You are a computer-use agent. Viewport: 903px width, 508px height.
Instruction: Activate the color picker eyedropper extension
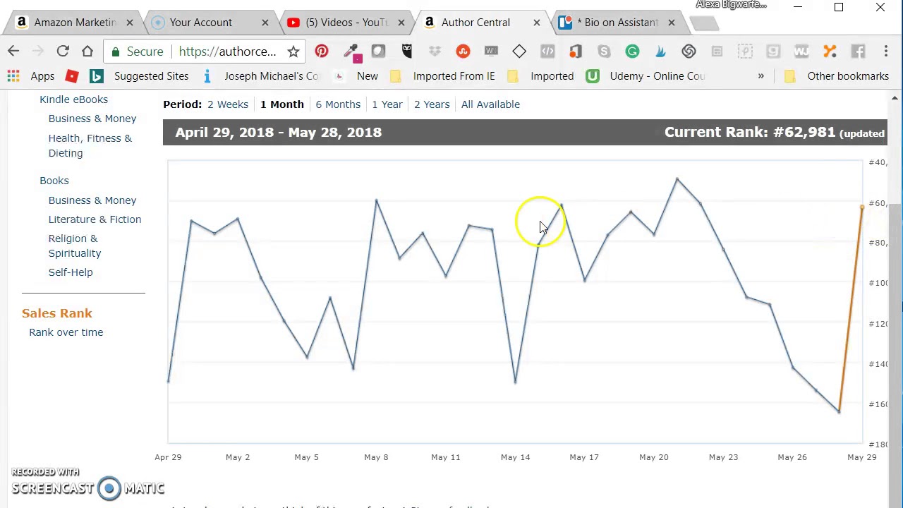click(351, 51)
